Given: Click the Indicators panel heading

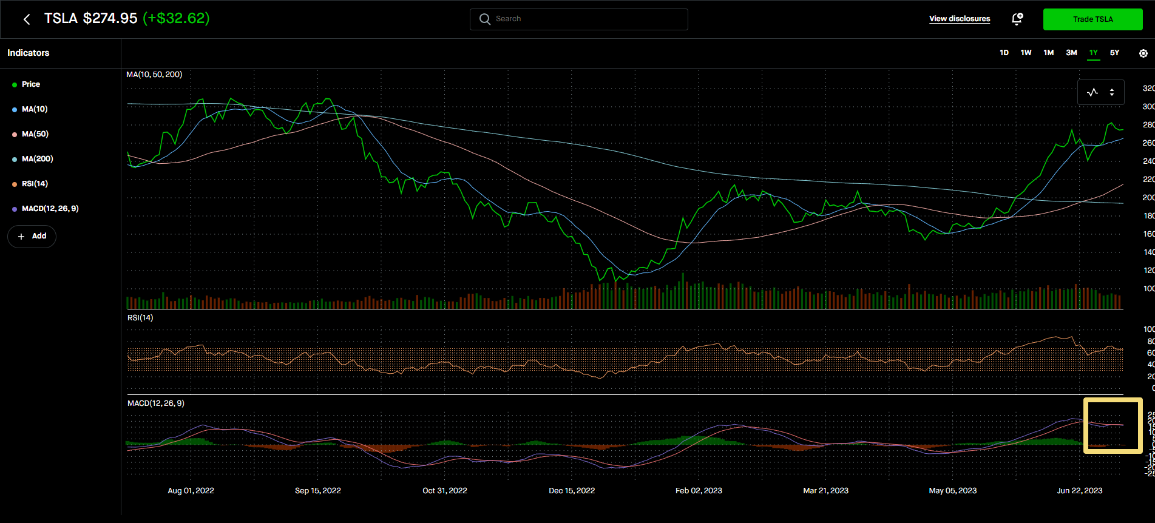Looking at the screenshot, I should click(x=29, y=53).
